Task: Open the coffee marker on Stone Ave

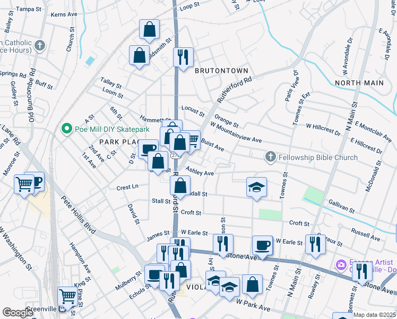Action: [262, 246]
